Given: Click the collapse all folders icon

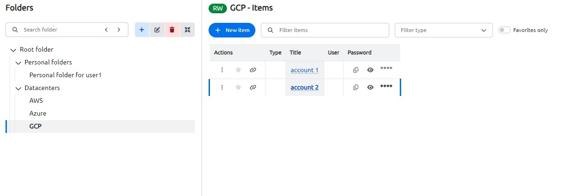Looking at the screenshot, I should [187, 30].
